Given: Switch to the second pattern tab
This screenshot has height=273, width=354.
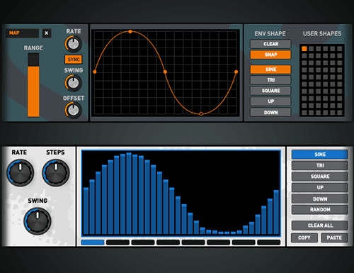Looking at the screenshot, I should (x=118, y=243).
